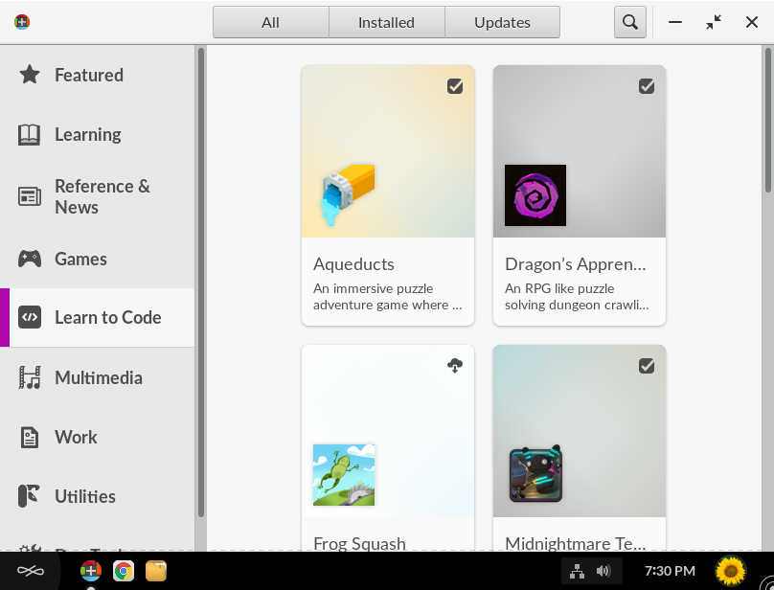Show the All apps tab
Viewport: 774px width, 590px height.
click(270, 22)
